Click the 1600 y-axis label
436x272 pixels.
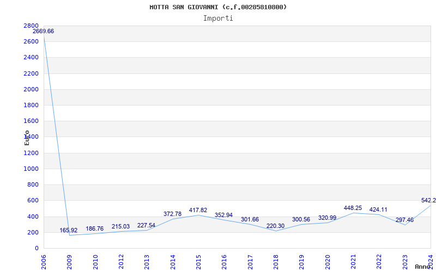(x=31, y=121)
